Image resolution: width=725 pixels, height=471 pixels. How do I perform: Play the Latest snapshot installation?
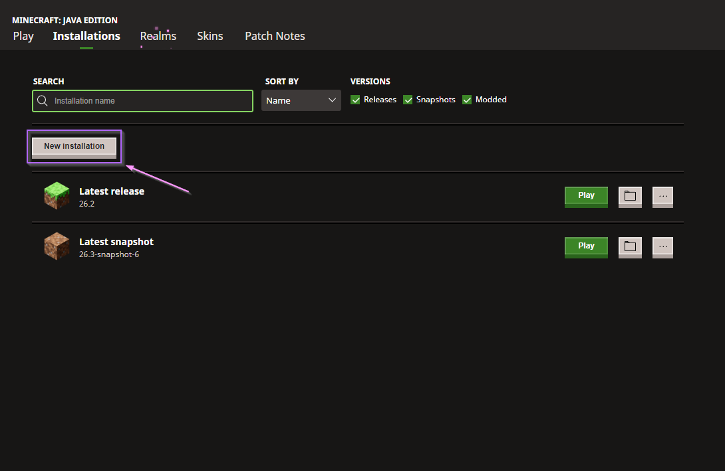pyautogui.click(x=586, y=247)
